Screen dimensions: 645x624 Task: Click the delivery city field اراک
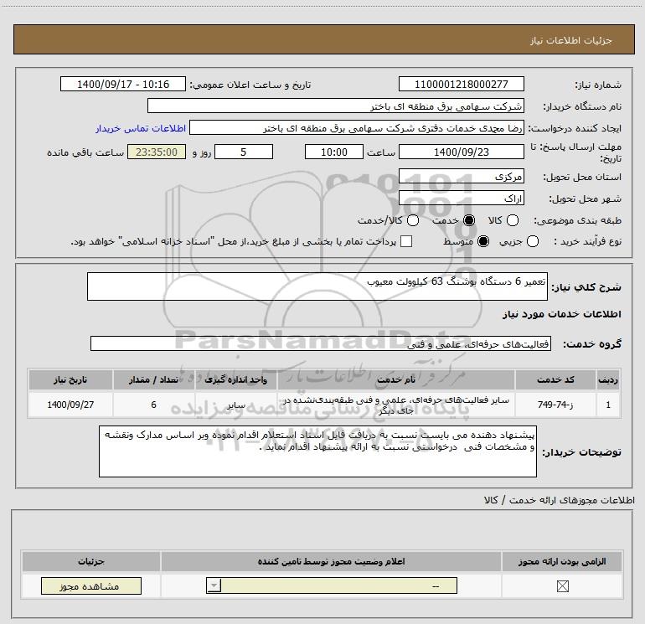coord(461,198)
